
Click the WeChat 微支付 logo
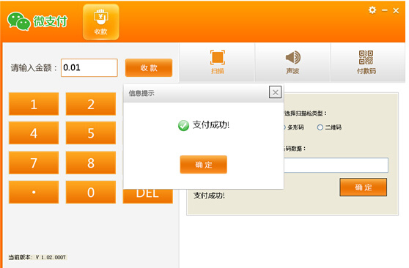[37, 21]
